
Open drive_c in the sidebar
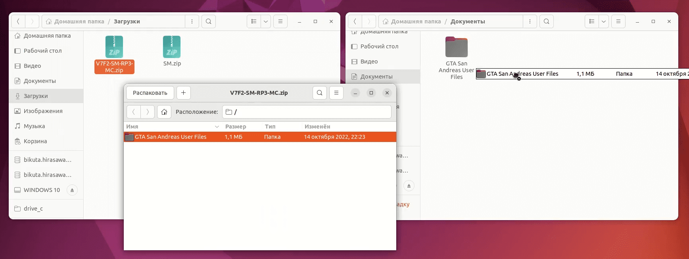click(x=46, y=209)
